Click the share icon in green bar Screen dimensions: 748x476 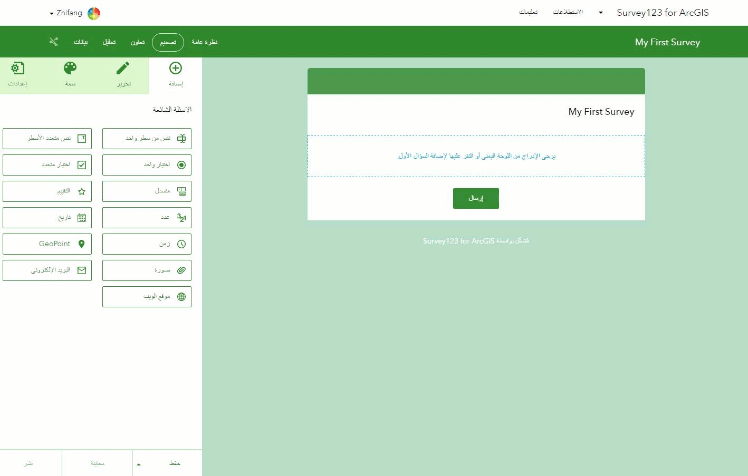(x=53, y=41)
